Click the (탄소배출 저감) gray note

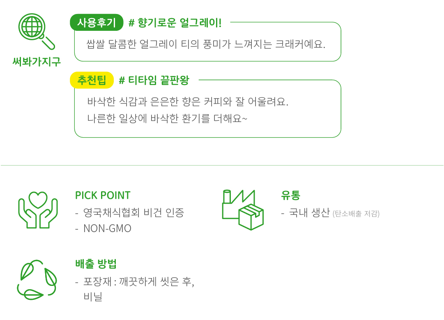(x=356, y=214)
